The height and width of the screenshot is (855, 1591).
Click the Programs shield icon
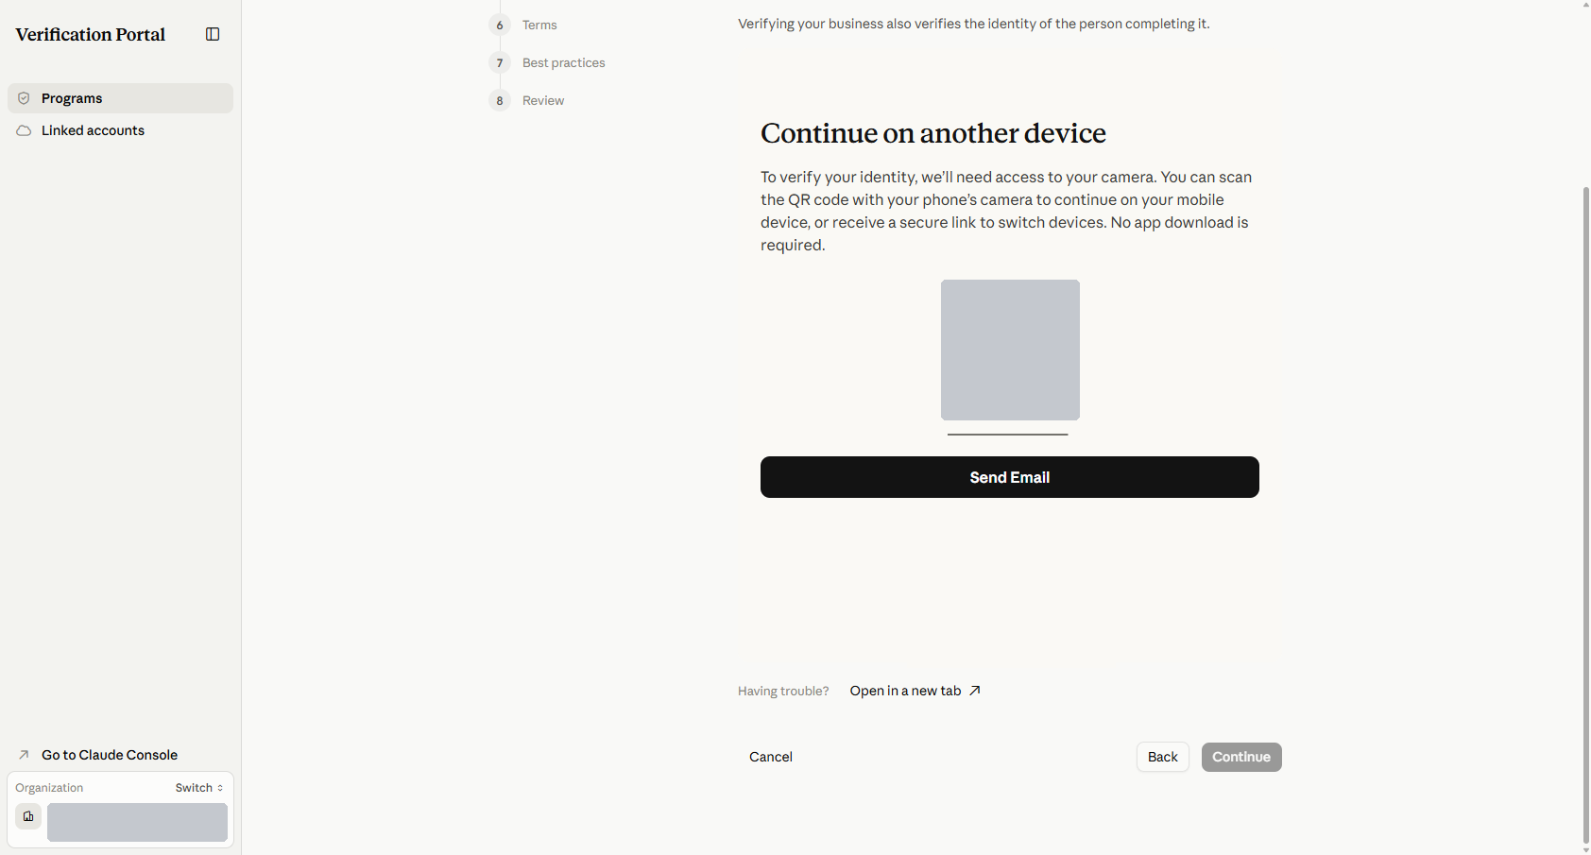[x=24, y=98]
